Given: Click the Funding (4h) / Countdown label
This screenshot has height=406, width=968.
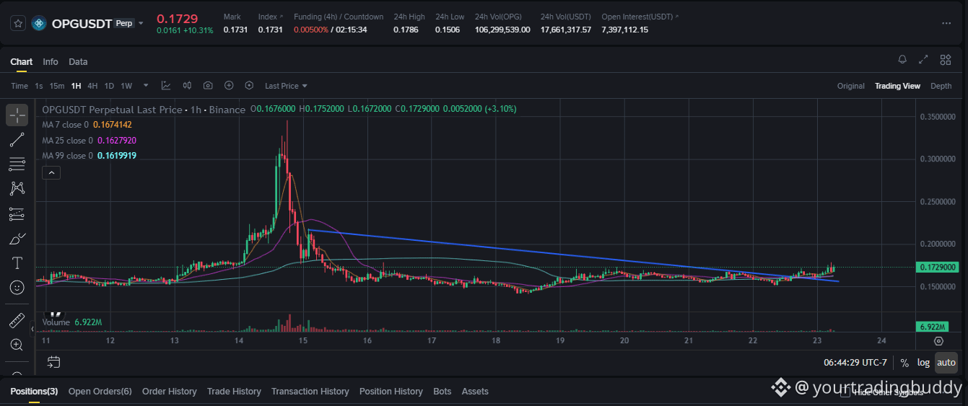Looking at the screenshot, I should 339,17.
